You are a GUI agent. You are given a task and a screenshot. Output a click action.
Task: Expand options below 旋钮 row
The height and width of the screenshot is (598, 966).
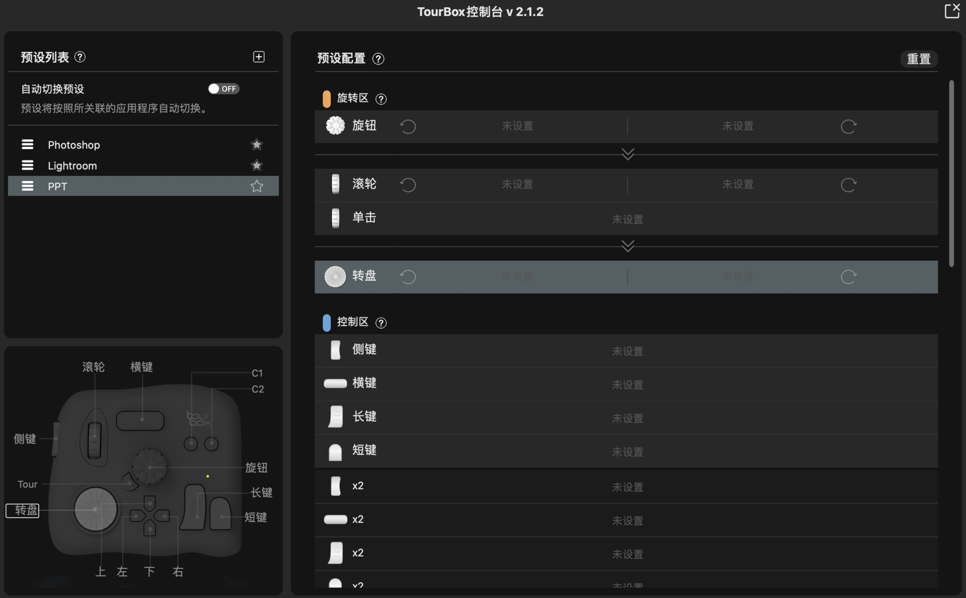tap(627, 154)
